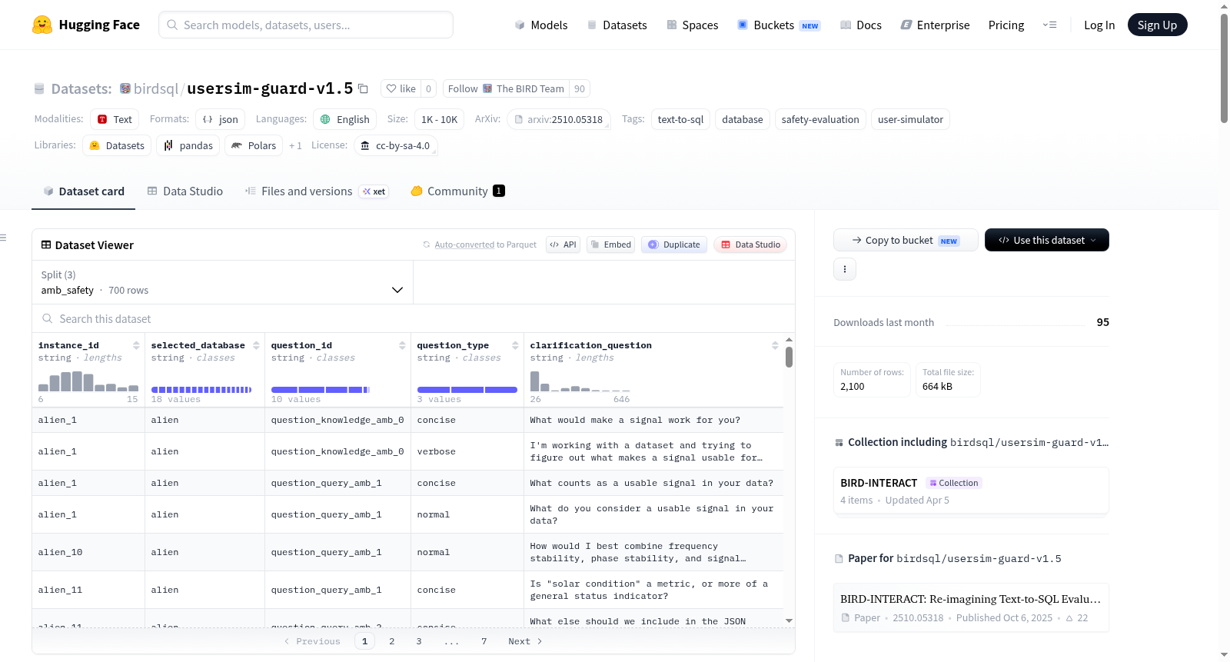
Task: Open the Pricing link
Action: [1006, 25]
